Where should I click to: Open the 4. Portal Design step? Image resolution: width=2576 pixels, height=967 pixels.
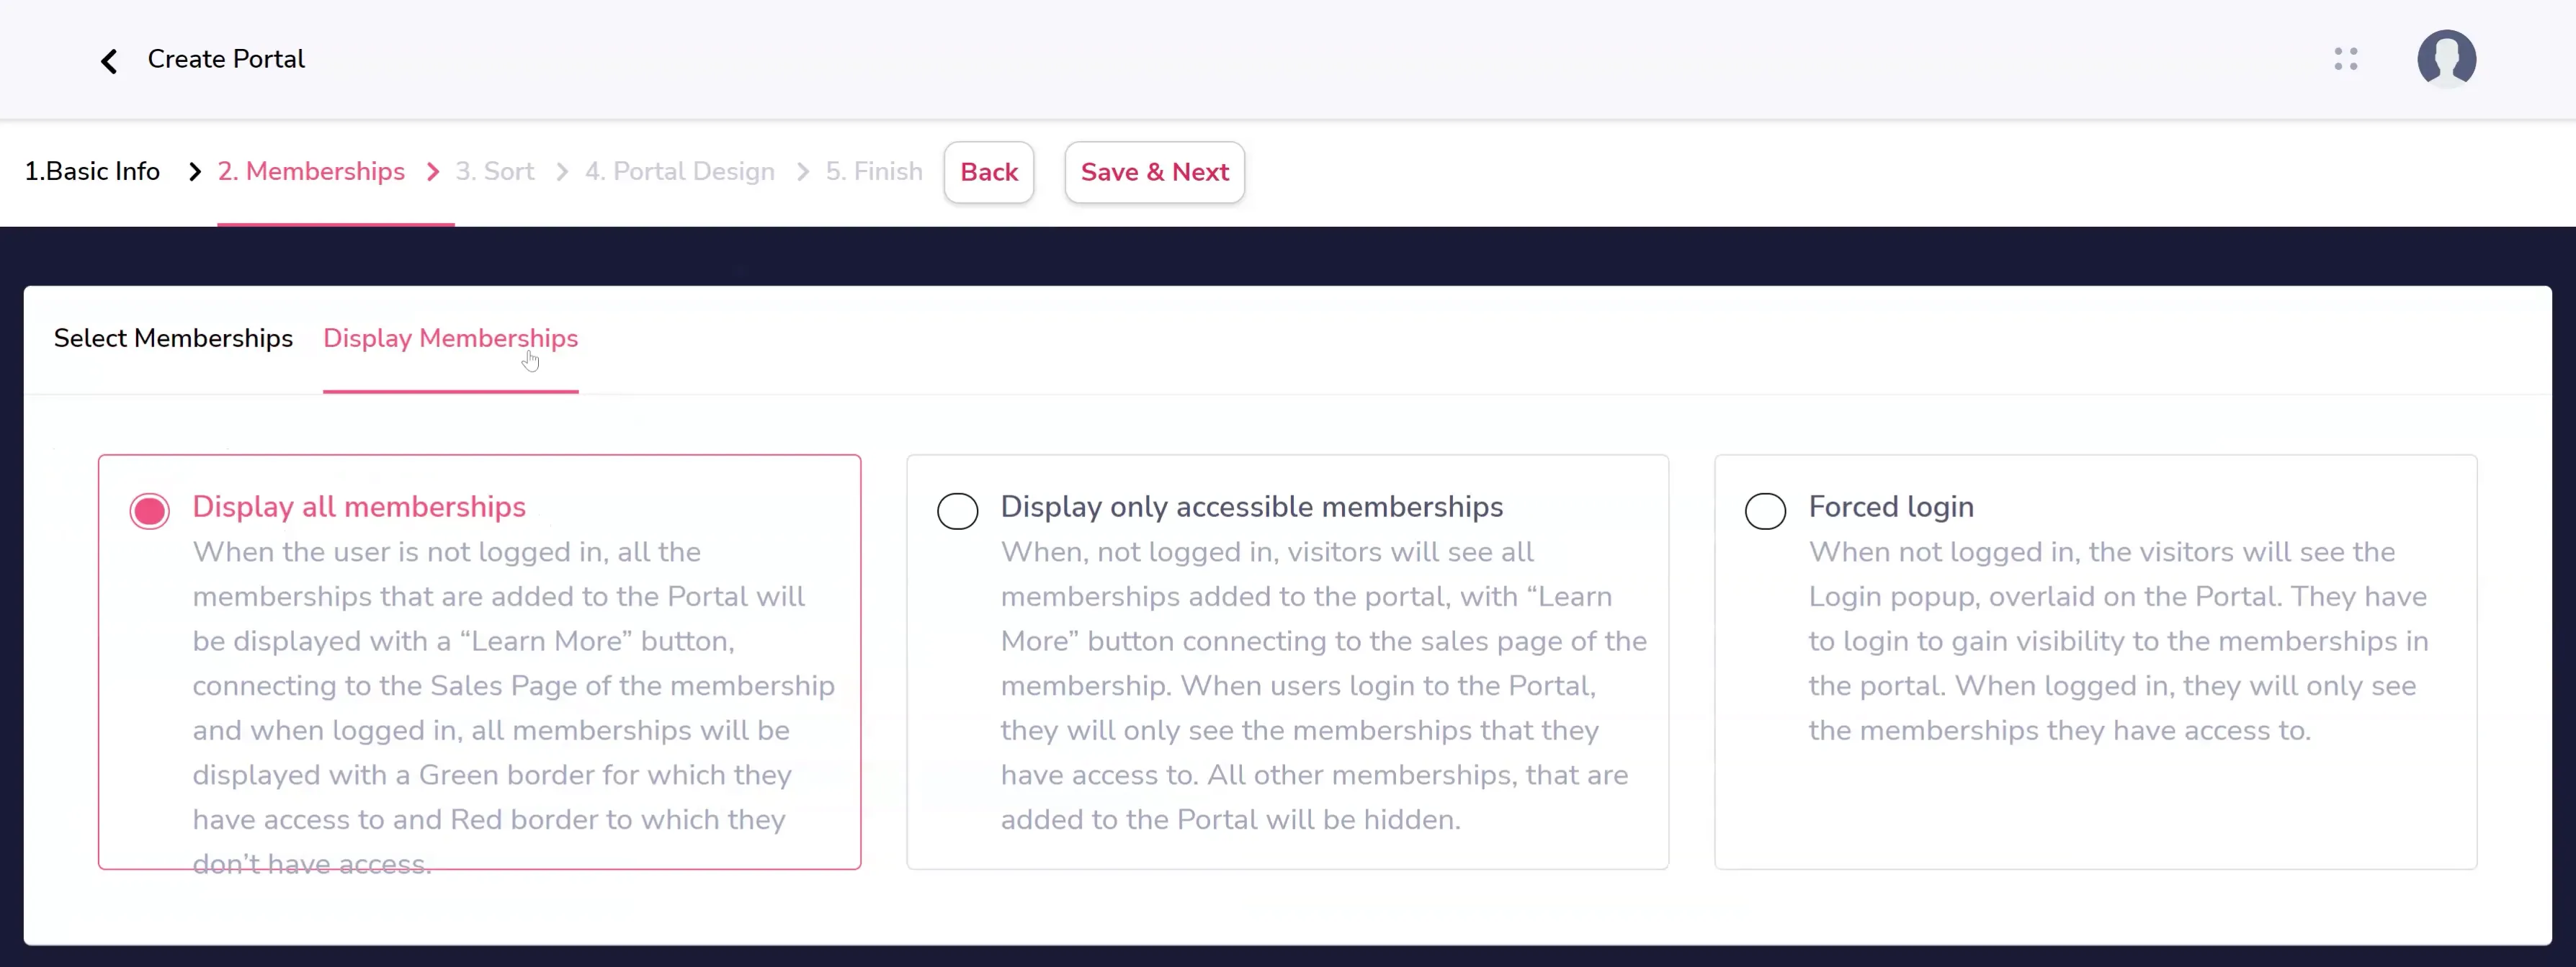tap(680, 172)
